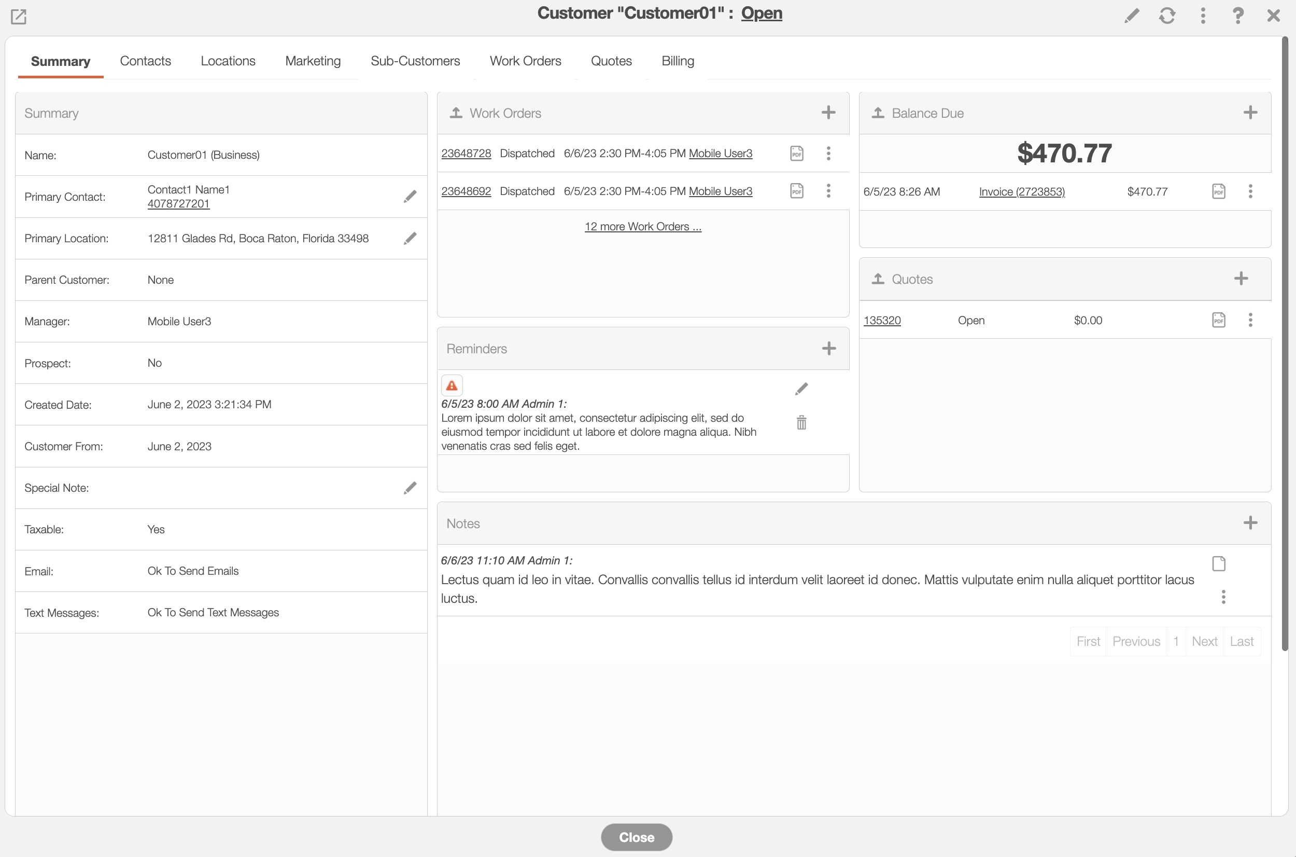Edit the Special Note pencil icon
The width and height of the screenshot is (1296, 857).
click(x=410, y=488)
